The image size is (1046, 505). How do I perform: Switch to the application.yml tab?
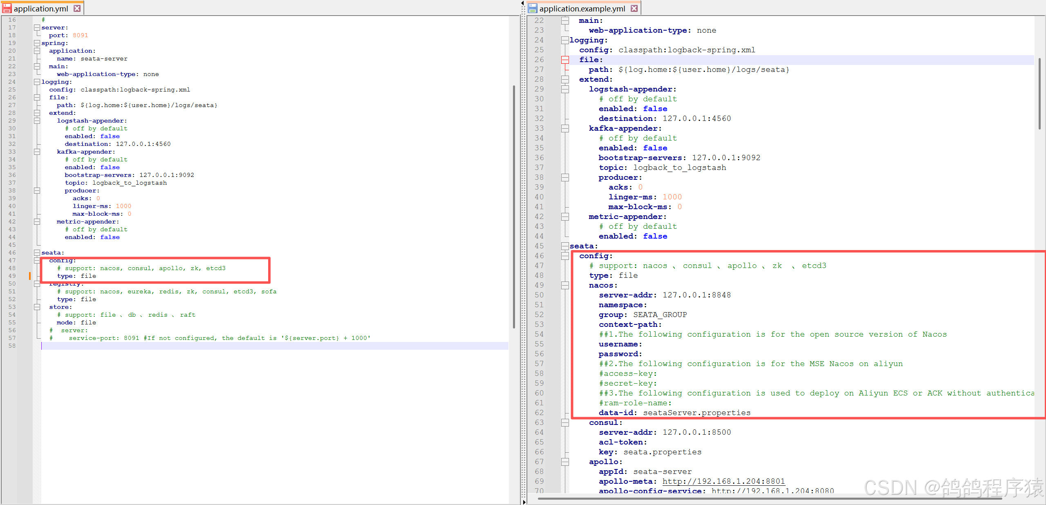(x=40, y=8)
